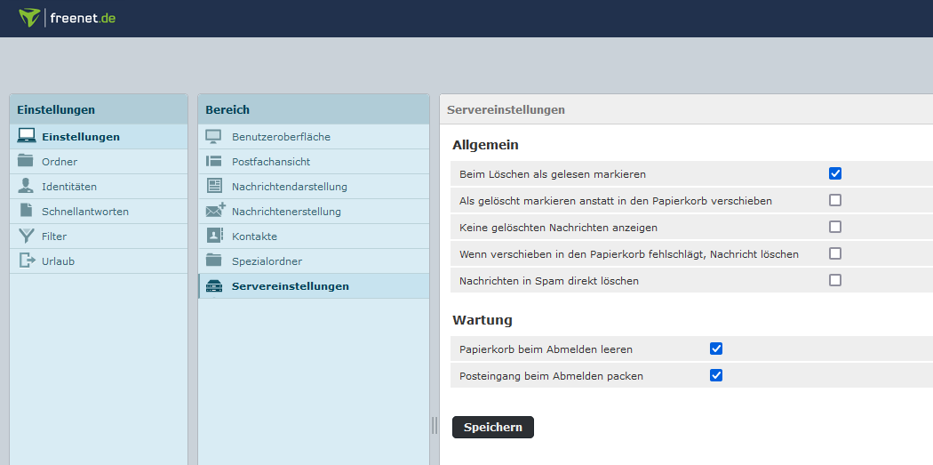Click the Identitäten person icon

pos(26,186)
